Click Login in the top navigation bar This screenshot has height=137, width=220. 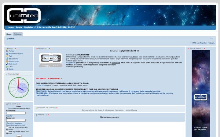point(19,27)
